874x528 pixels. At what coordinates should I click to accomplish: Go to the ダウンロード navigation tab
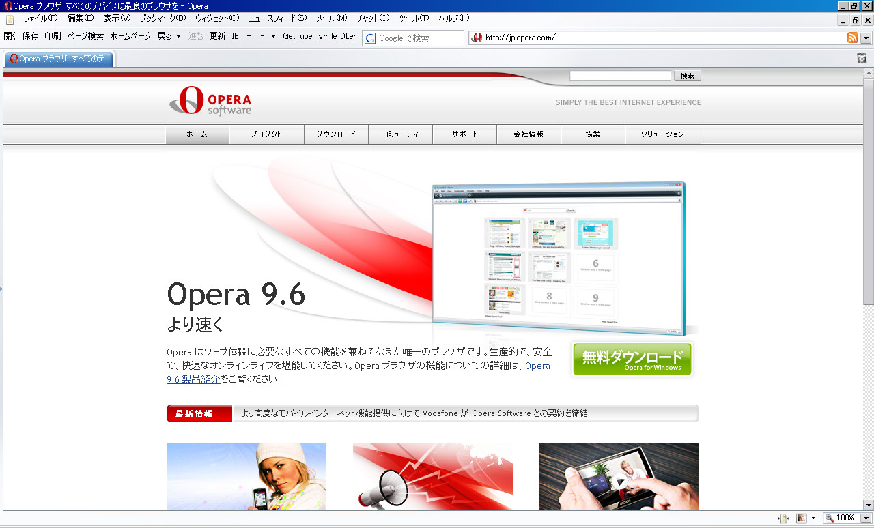coord(336,134)
